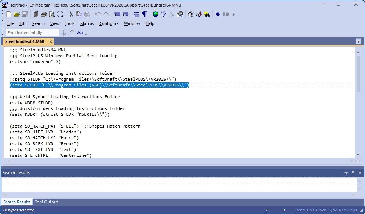Screen dimensions: 365x214
Task: Open the Replace icon
Action: tap(198, 14)
